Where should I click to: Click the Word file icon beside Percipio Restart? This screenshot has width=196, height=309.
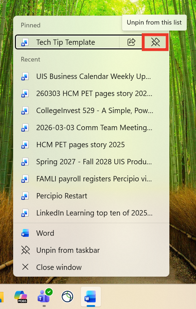25,196
